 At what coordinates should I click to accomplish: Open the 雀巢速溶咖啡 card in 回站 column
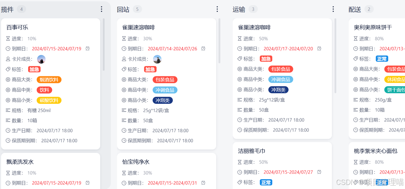pyautogui.click(x=166, y=84)
